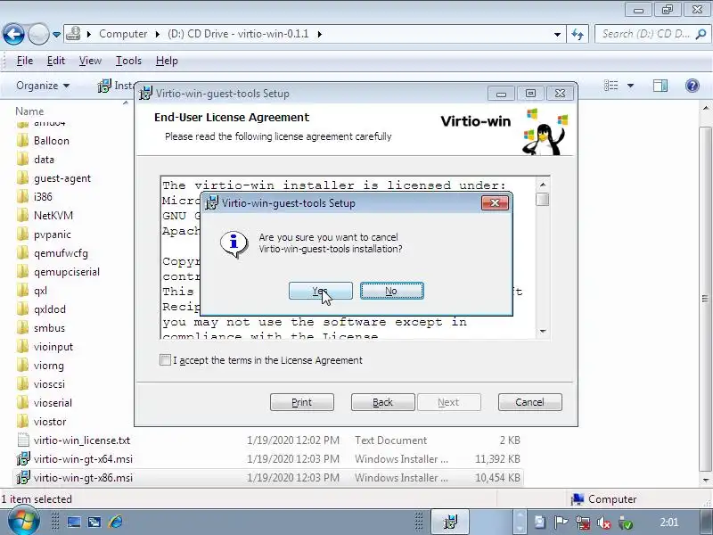Select the qxl folder

(40, 291)
